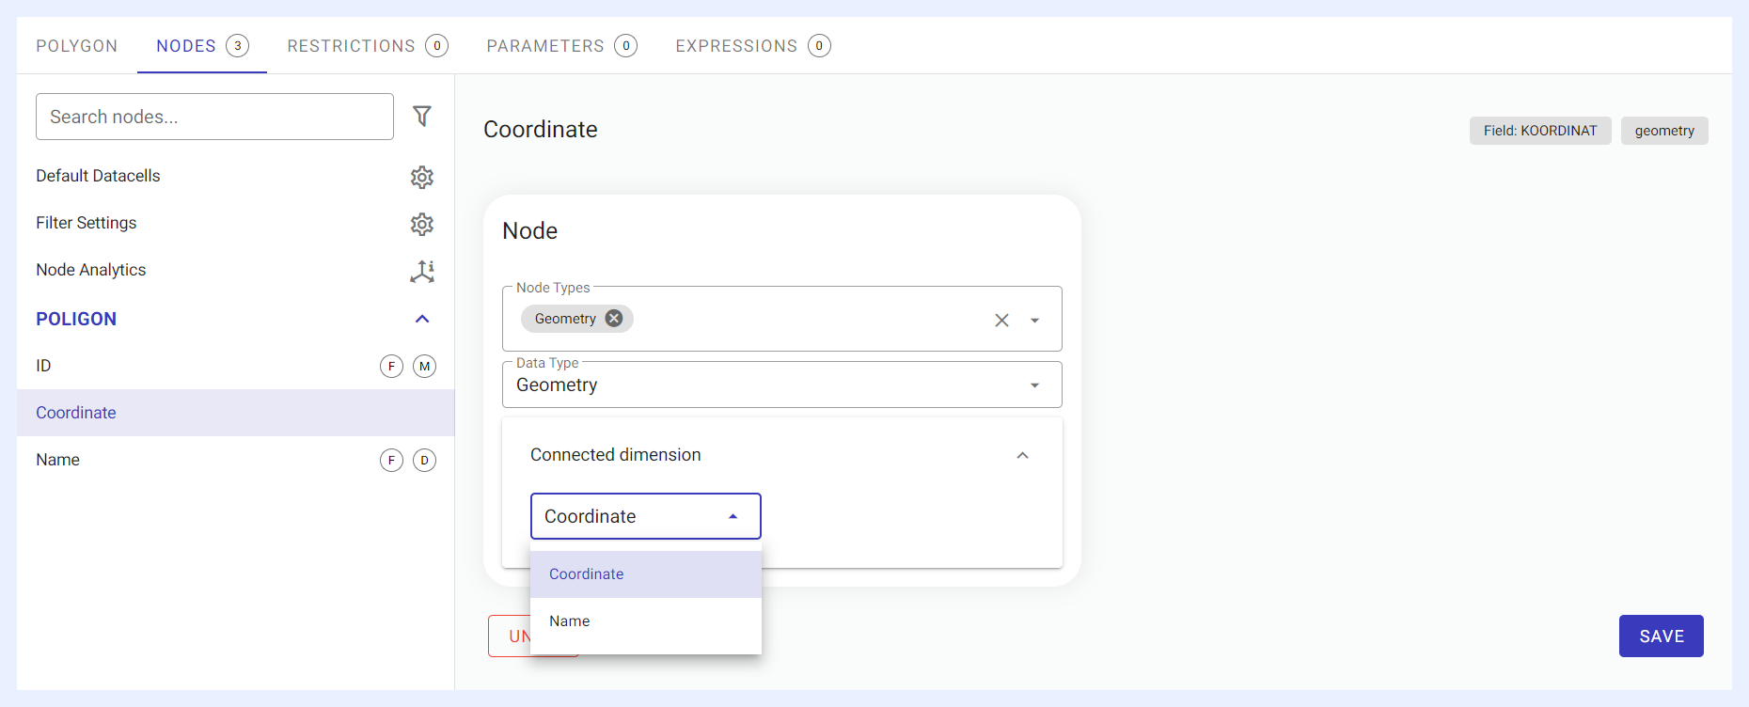Choose Name option in dropdown list
The width and height of the screenshot is (1749, 707).
(x=646, y=621)
